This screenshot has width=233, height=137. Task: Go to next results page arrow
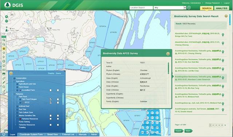[x=225, y=125]
